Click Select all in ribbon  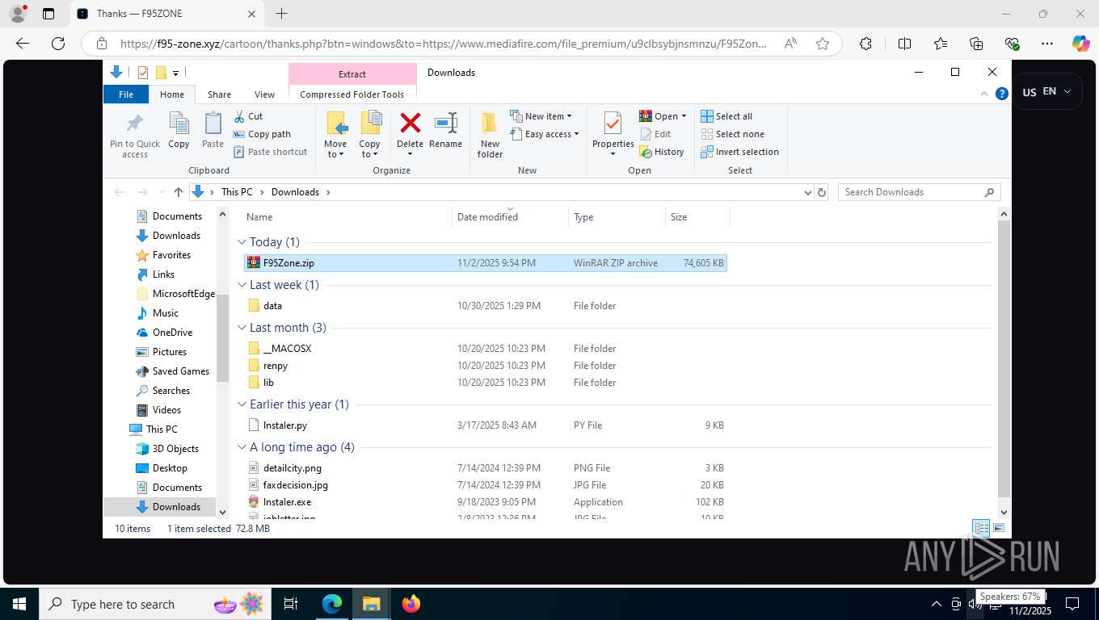tap(726, 116)
